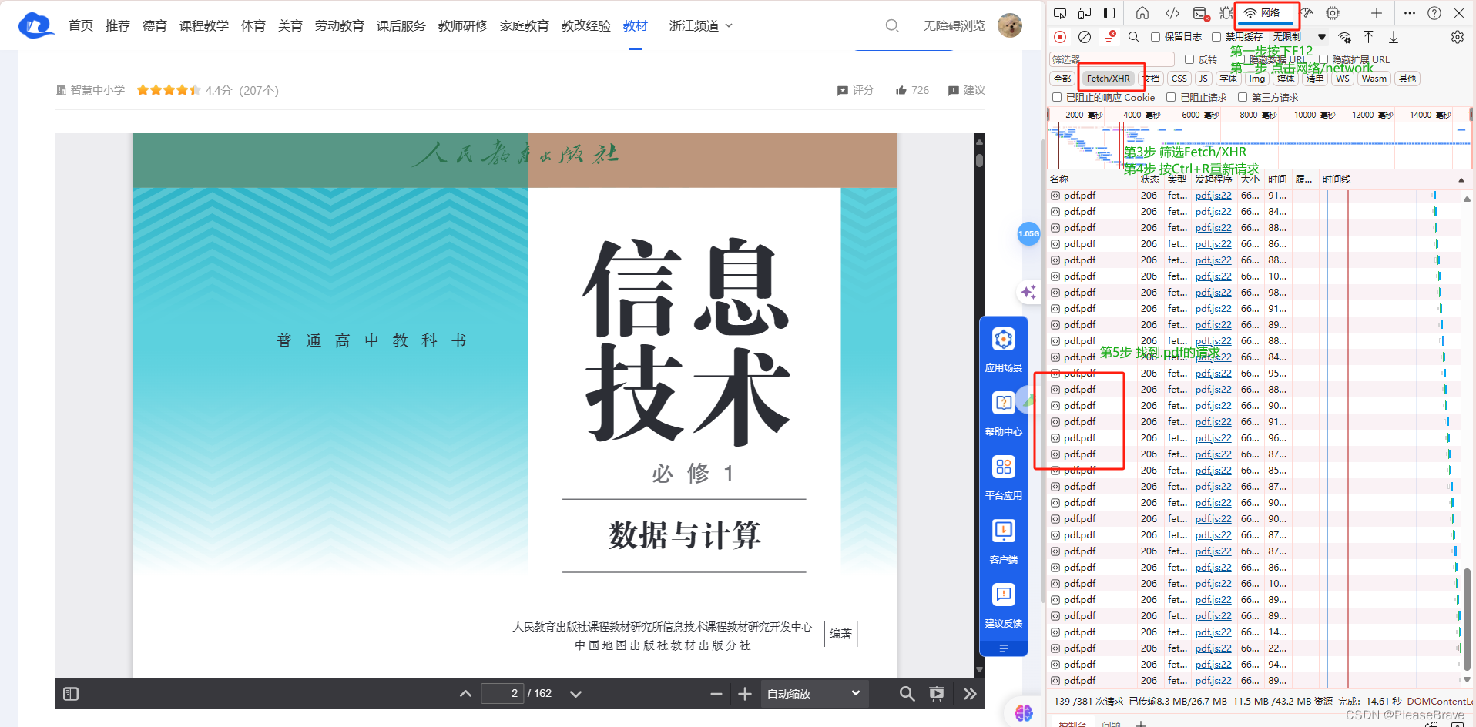Check the 第三方请求 checkbox
Image resolution: width=1476 pixels, height=727 pixels.
pyautogui.click(x=1243, y=97)
